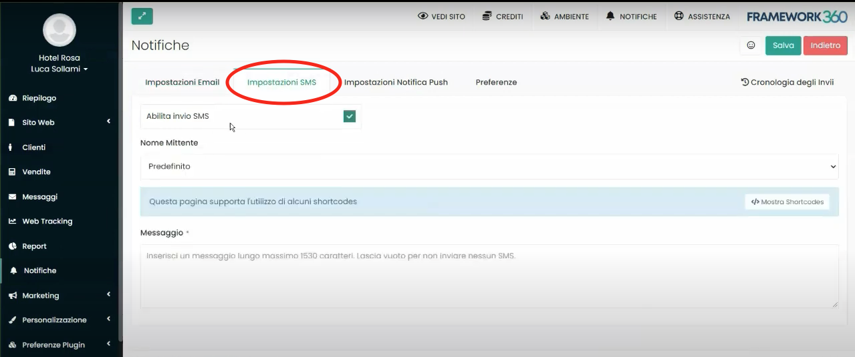This screenshot has width=855, height=357.
Task: Click the coins icon beside CREDITI
Action: tap(487, 16)
